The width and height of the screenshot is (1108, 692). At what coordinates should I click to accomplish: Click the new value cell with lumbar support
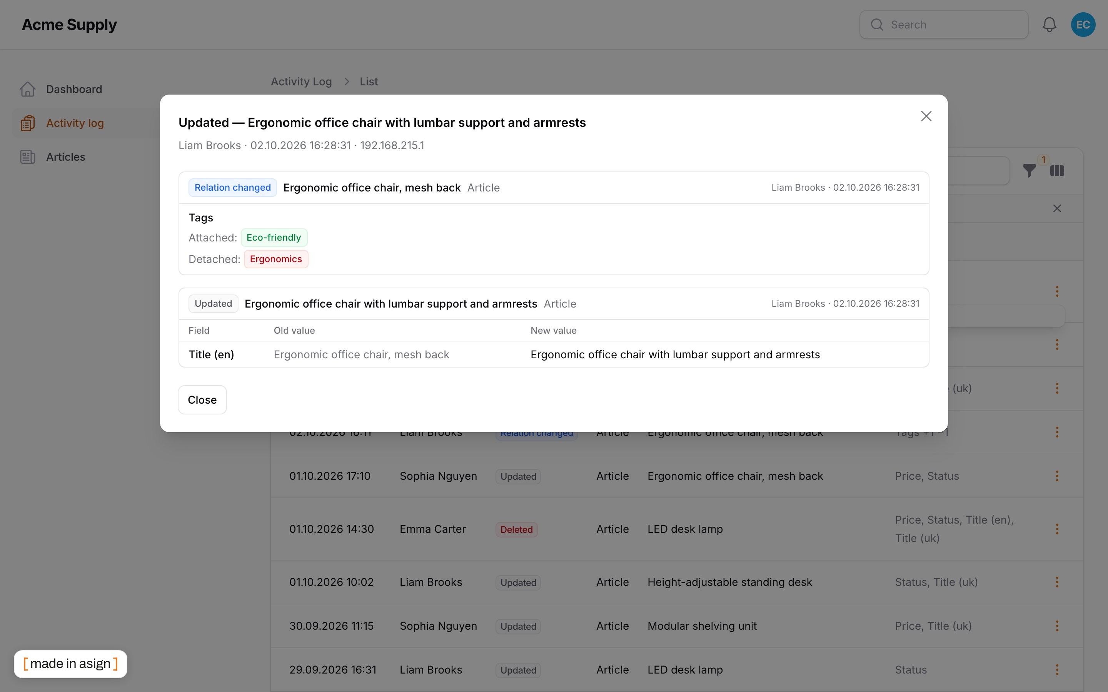675,355
